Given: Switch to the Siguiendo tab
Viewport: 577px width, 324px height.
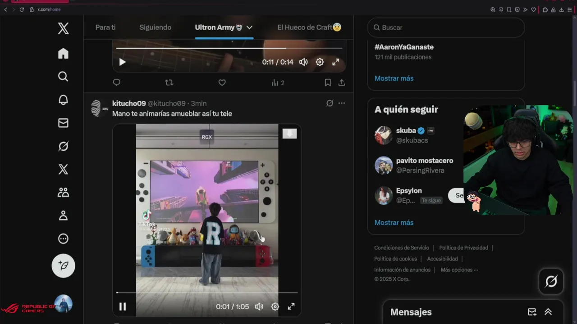Looking at the screenshot, I should tap(155, 27).
